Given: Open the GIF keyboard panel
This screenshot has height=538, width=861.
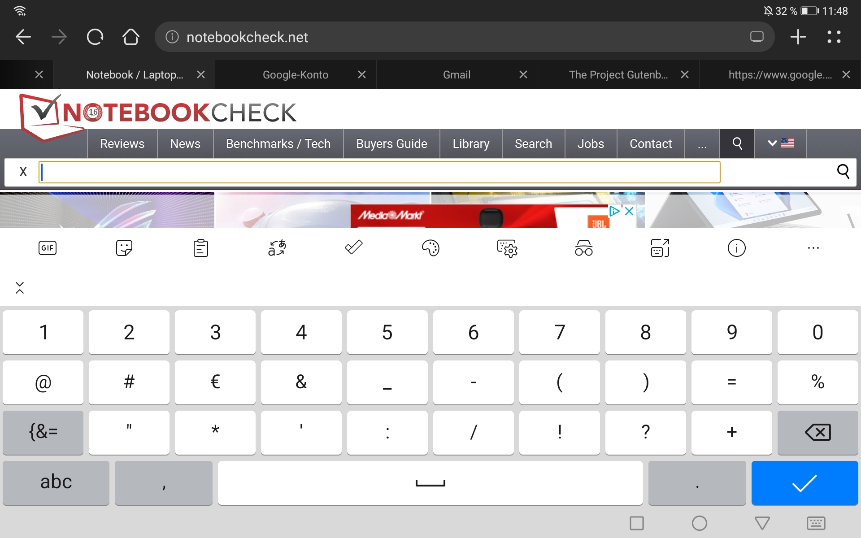Looking at the screenshot, I should click(48, 248).
